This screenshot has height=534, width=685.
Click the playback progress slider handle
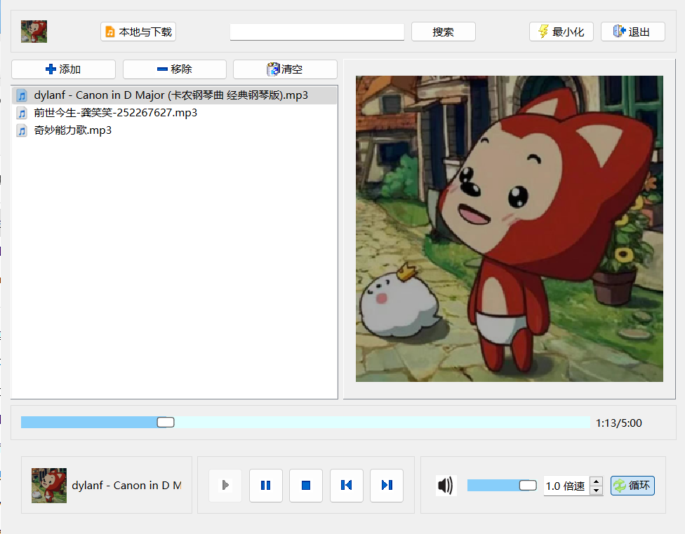(166, 423)
